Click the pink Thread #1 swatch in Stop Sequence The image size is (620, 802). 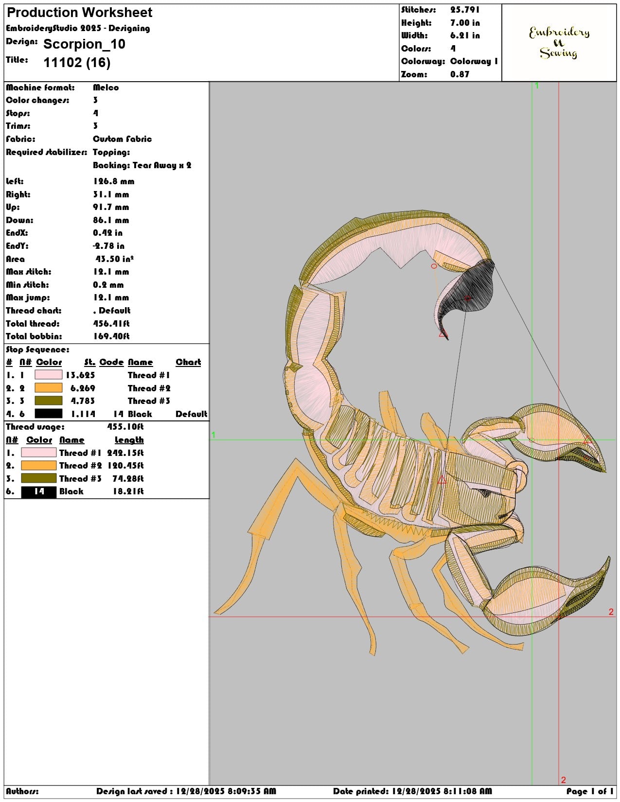49,375
